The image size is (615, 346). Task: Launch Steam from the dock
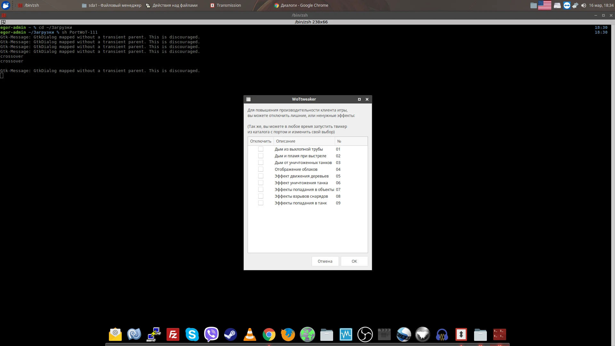pyautogui.click(x=230, y=334)
